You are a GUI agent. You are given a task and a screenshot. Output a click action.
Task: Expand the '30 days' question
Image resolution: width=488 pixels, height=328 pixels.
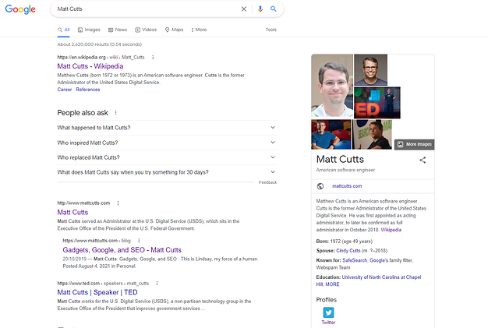point(167,172)
